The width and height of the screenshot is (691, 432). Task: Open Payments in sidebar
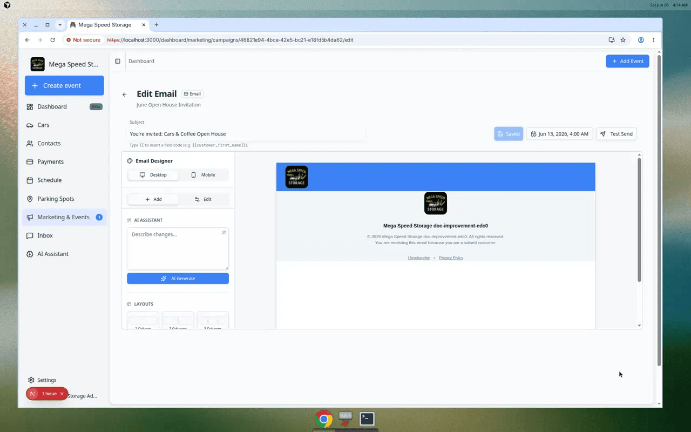click(64, 161)
